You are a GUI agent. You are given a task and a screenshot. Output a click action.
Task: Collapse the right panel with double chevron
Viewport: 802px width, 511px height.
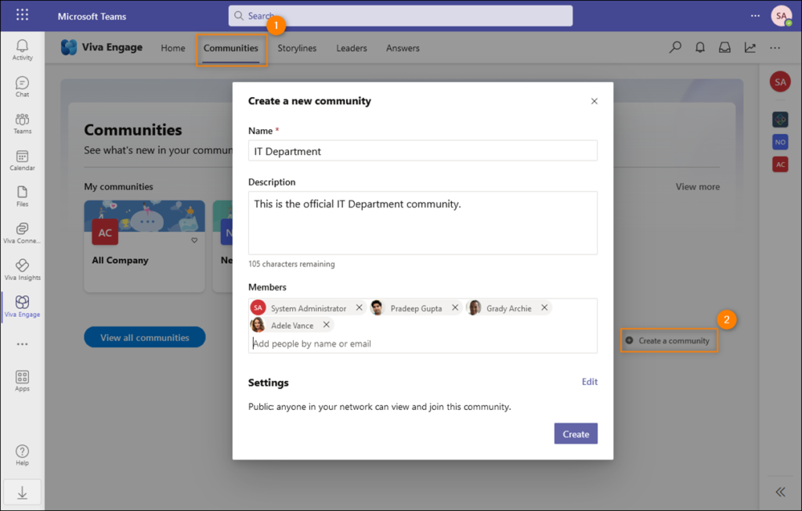(x=780, y=492)
